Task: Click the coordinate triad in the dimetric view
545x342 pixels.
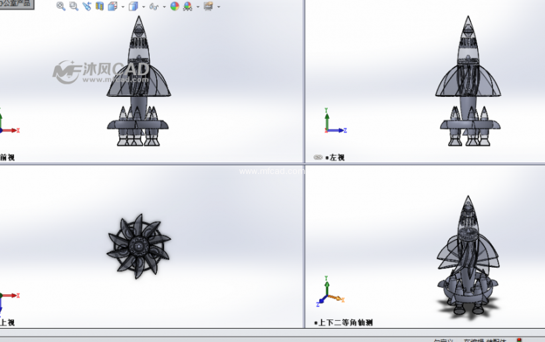Action: tap(330, 292)
